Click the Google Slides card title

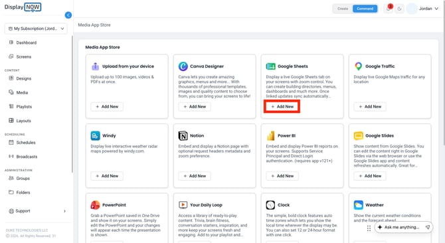379,136
